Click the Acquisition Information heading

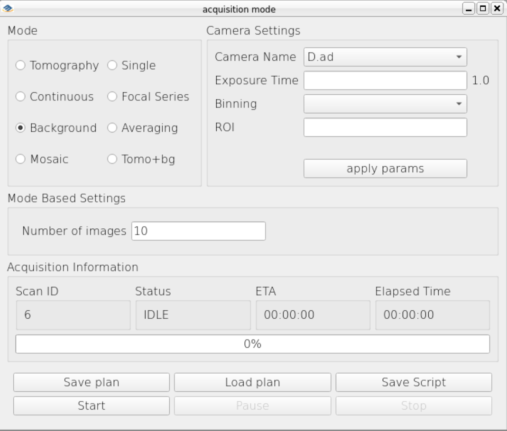[x=73, y=267]
